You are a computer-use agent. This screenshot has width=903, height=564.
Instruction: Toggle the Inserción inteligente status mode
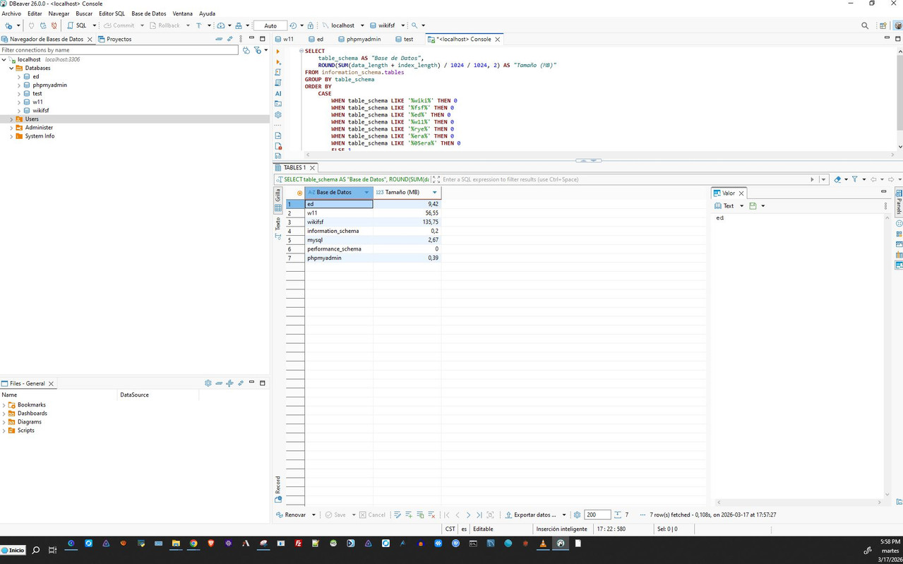(x=561, y=529)
